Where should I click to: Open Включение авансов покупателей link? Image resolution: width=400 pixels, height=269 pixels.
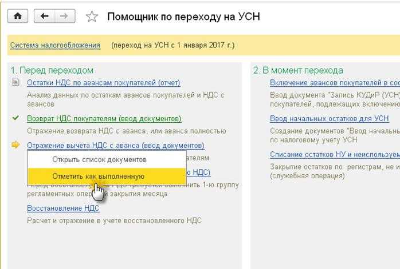point(335,83)
